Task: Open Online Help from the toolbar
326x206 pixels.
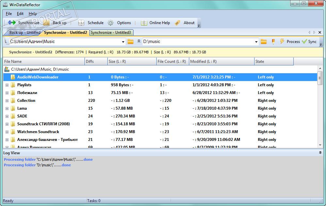Action: (144, 23)
